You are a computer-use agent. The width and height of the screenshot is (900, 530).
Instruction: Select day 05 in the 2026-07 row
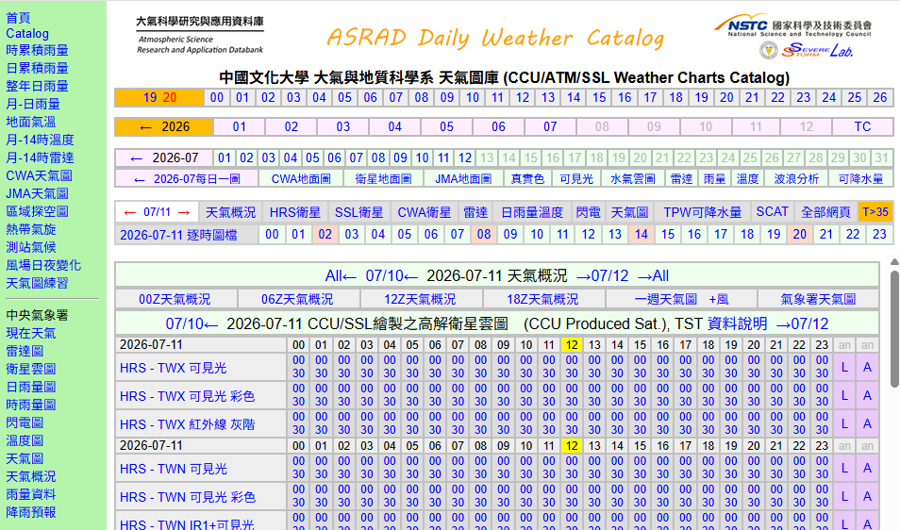click(312, 157)
